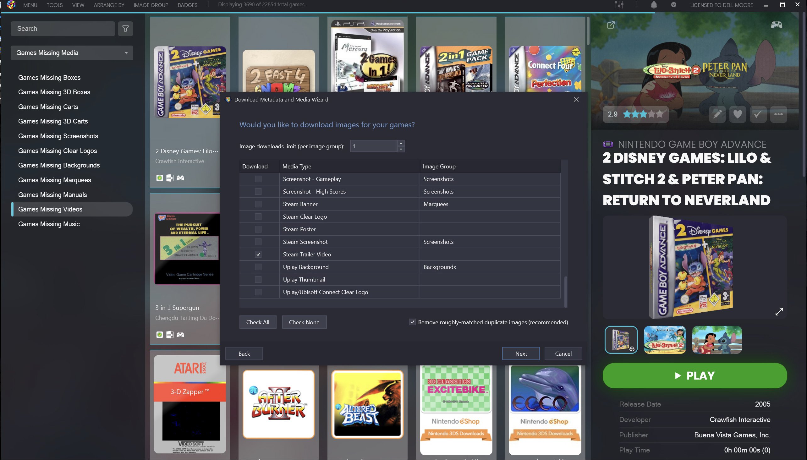Mark game as favorite with heart icon
The image size is (807, 460).
click(x=738, y=114)
